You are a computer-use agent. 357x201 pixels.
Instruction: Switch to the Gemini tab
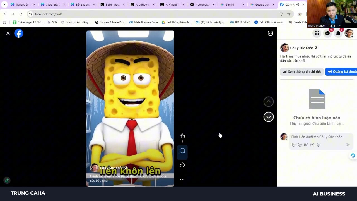click(233, 4)
